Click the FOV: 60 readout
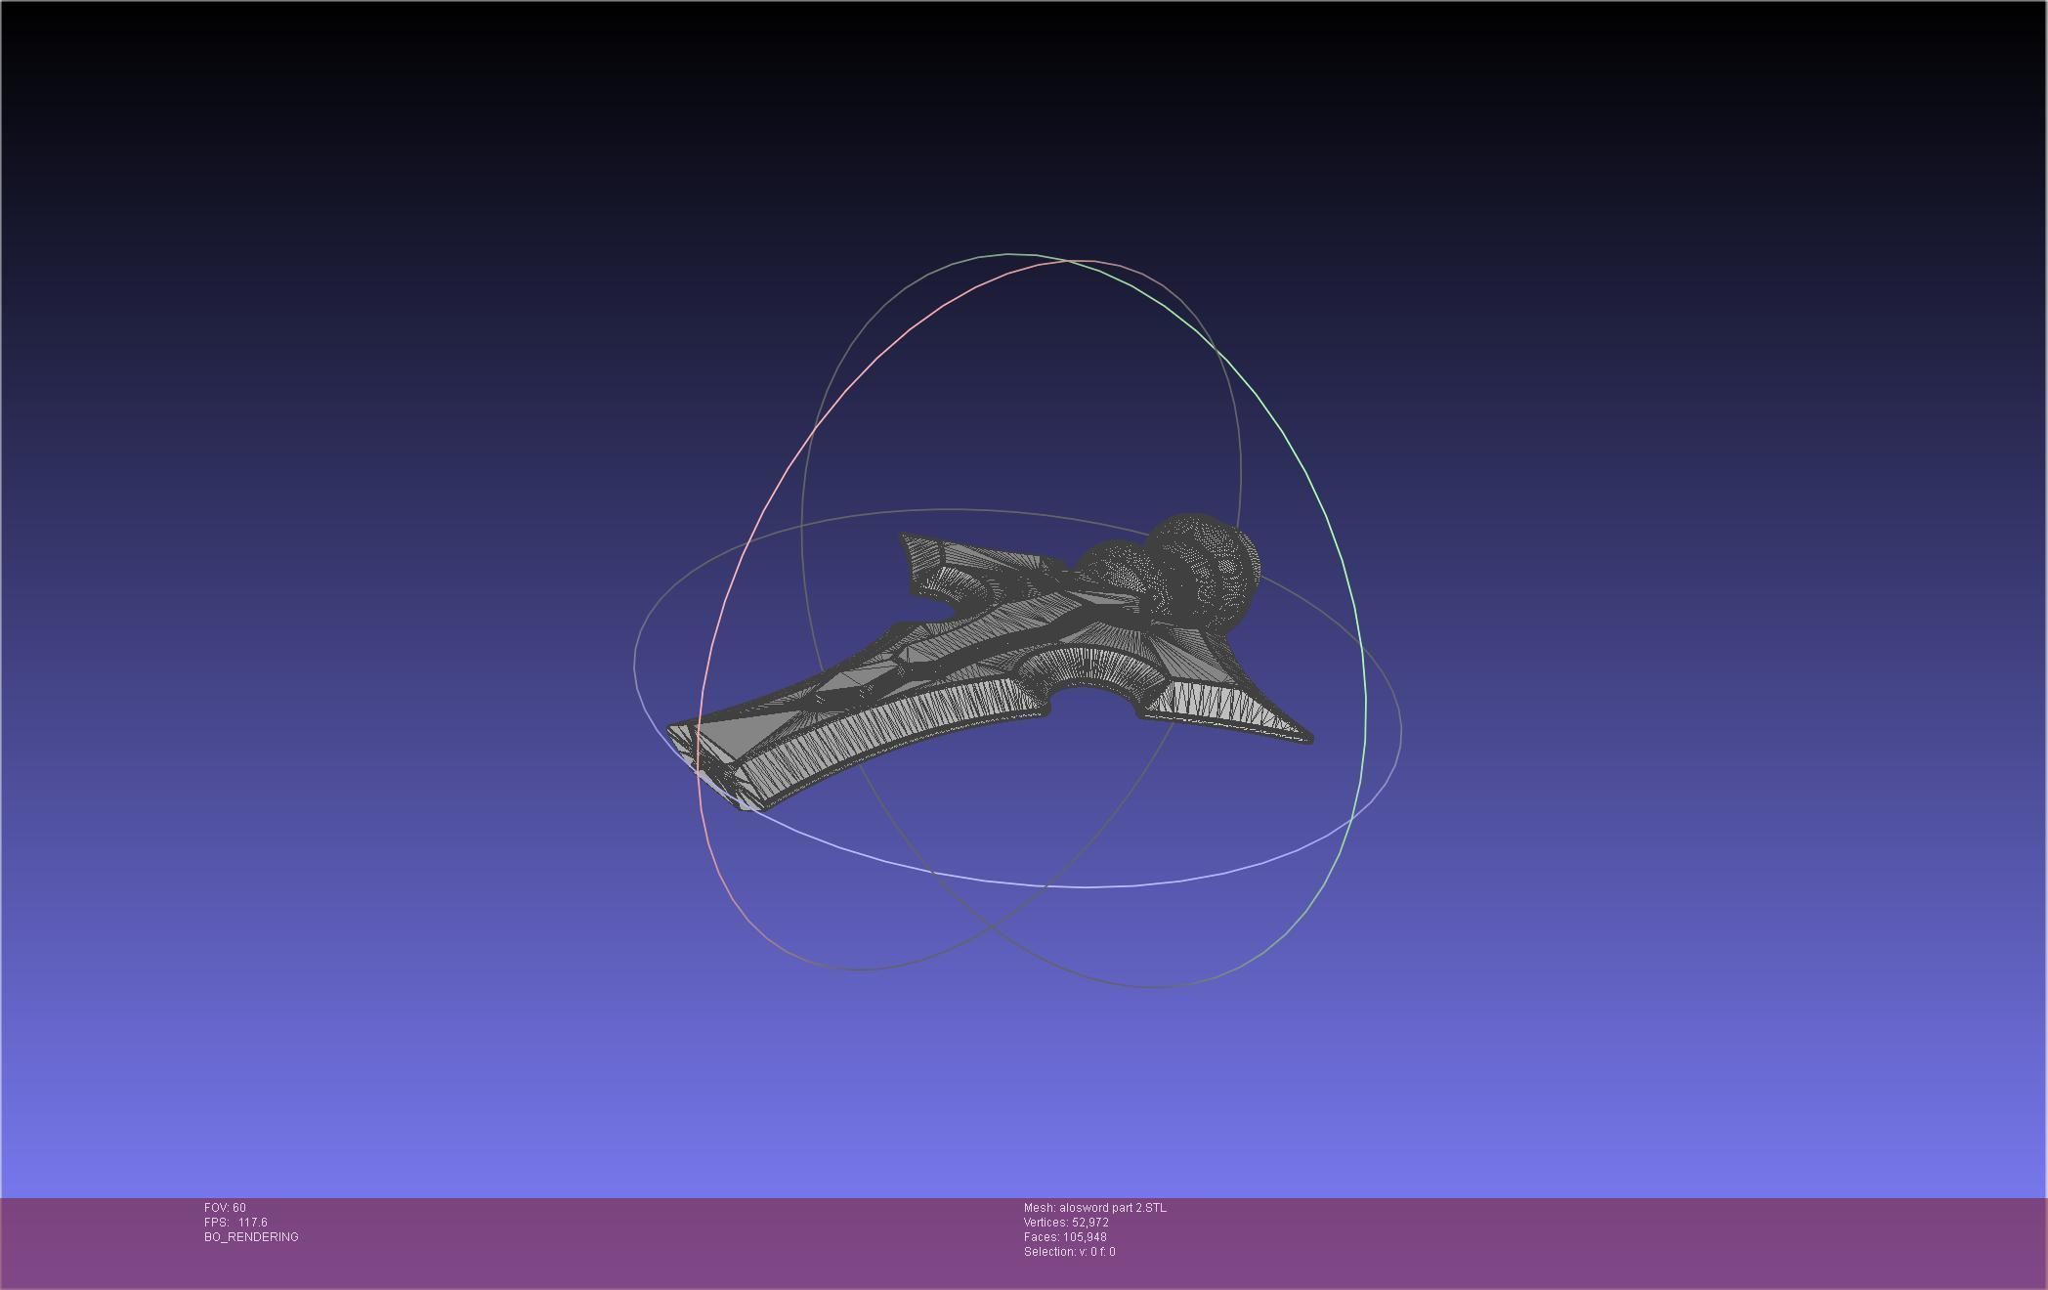 225,1208
